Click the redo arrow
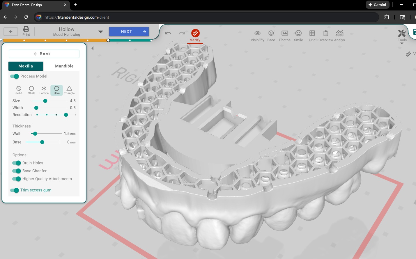Image resolution: width=416 pixels, height=259 pixels. (182, 33)
